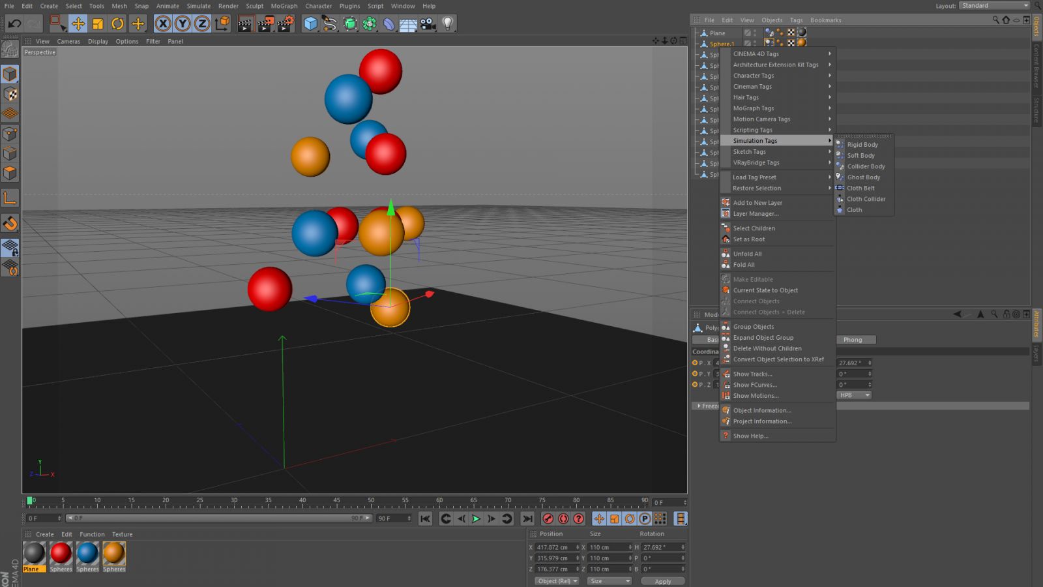
Task: Open the Layout dropdown set to Standard
Action: pyautogui.click(x=993, y=6)
